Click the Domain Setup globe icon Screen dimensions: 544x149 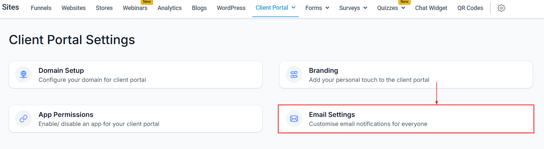coord(24,74)
